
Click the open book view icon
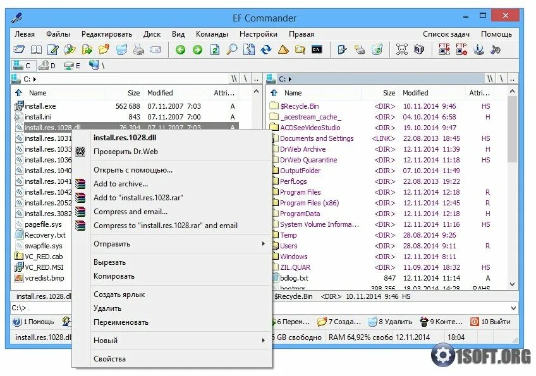point(36,50)
